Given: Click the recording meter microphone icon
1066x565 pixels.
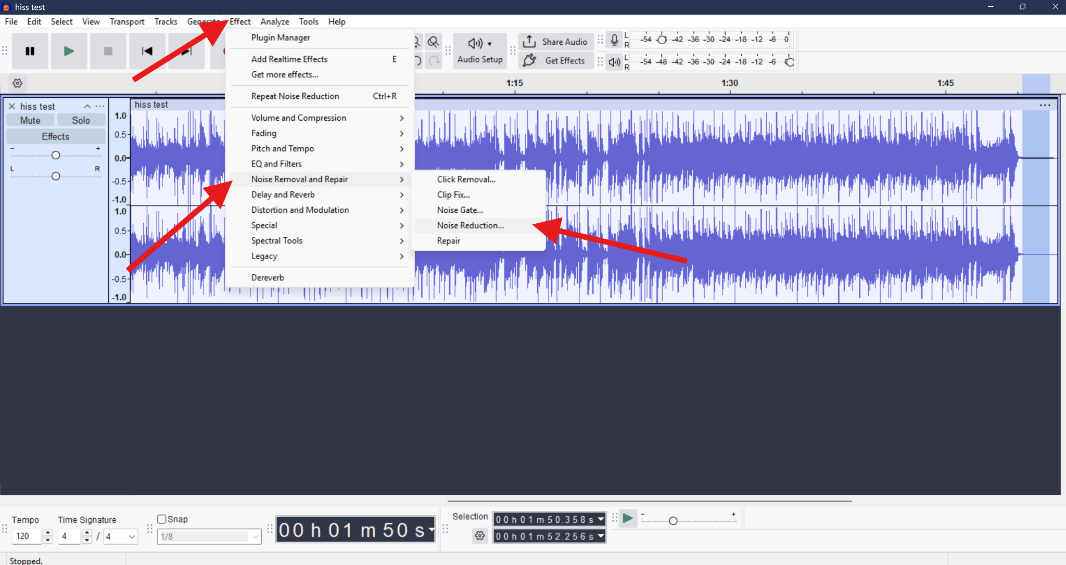Looking at the screenshot, I should pyautogui.click(x=614, y=40).
